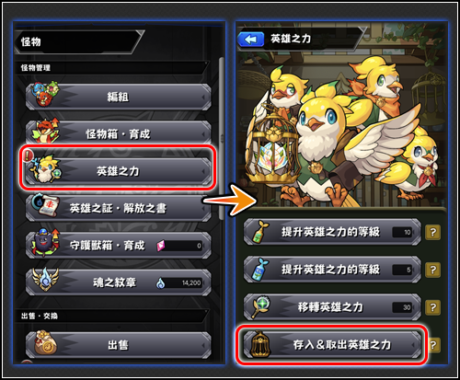Open 怪物箱・育成 menu entry

pos(118,134)
